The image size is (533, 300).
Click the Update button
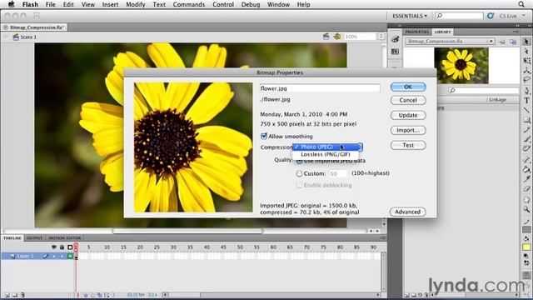coord(408,115)
